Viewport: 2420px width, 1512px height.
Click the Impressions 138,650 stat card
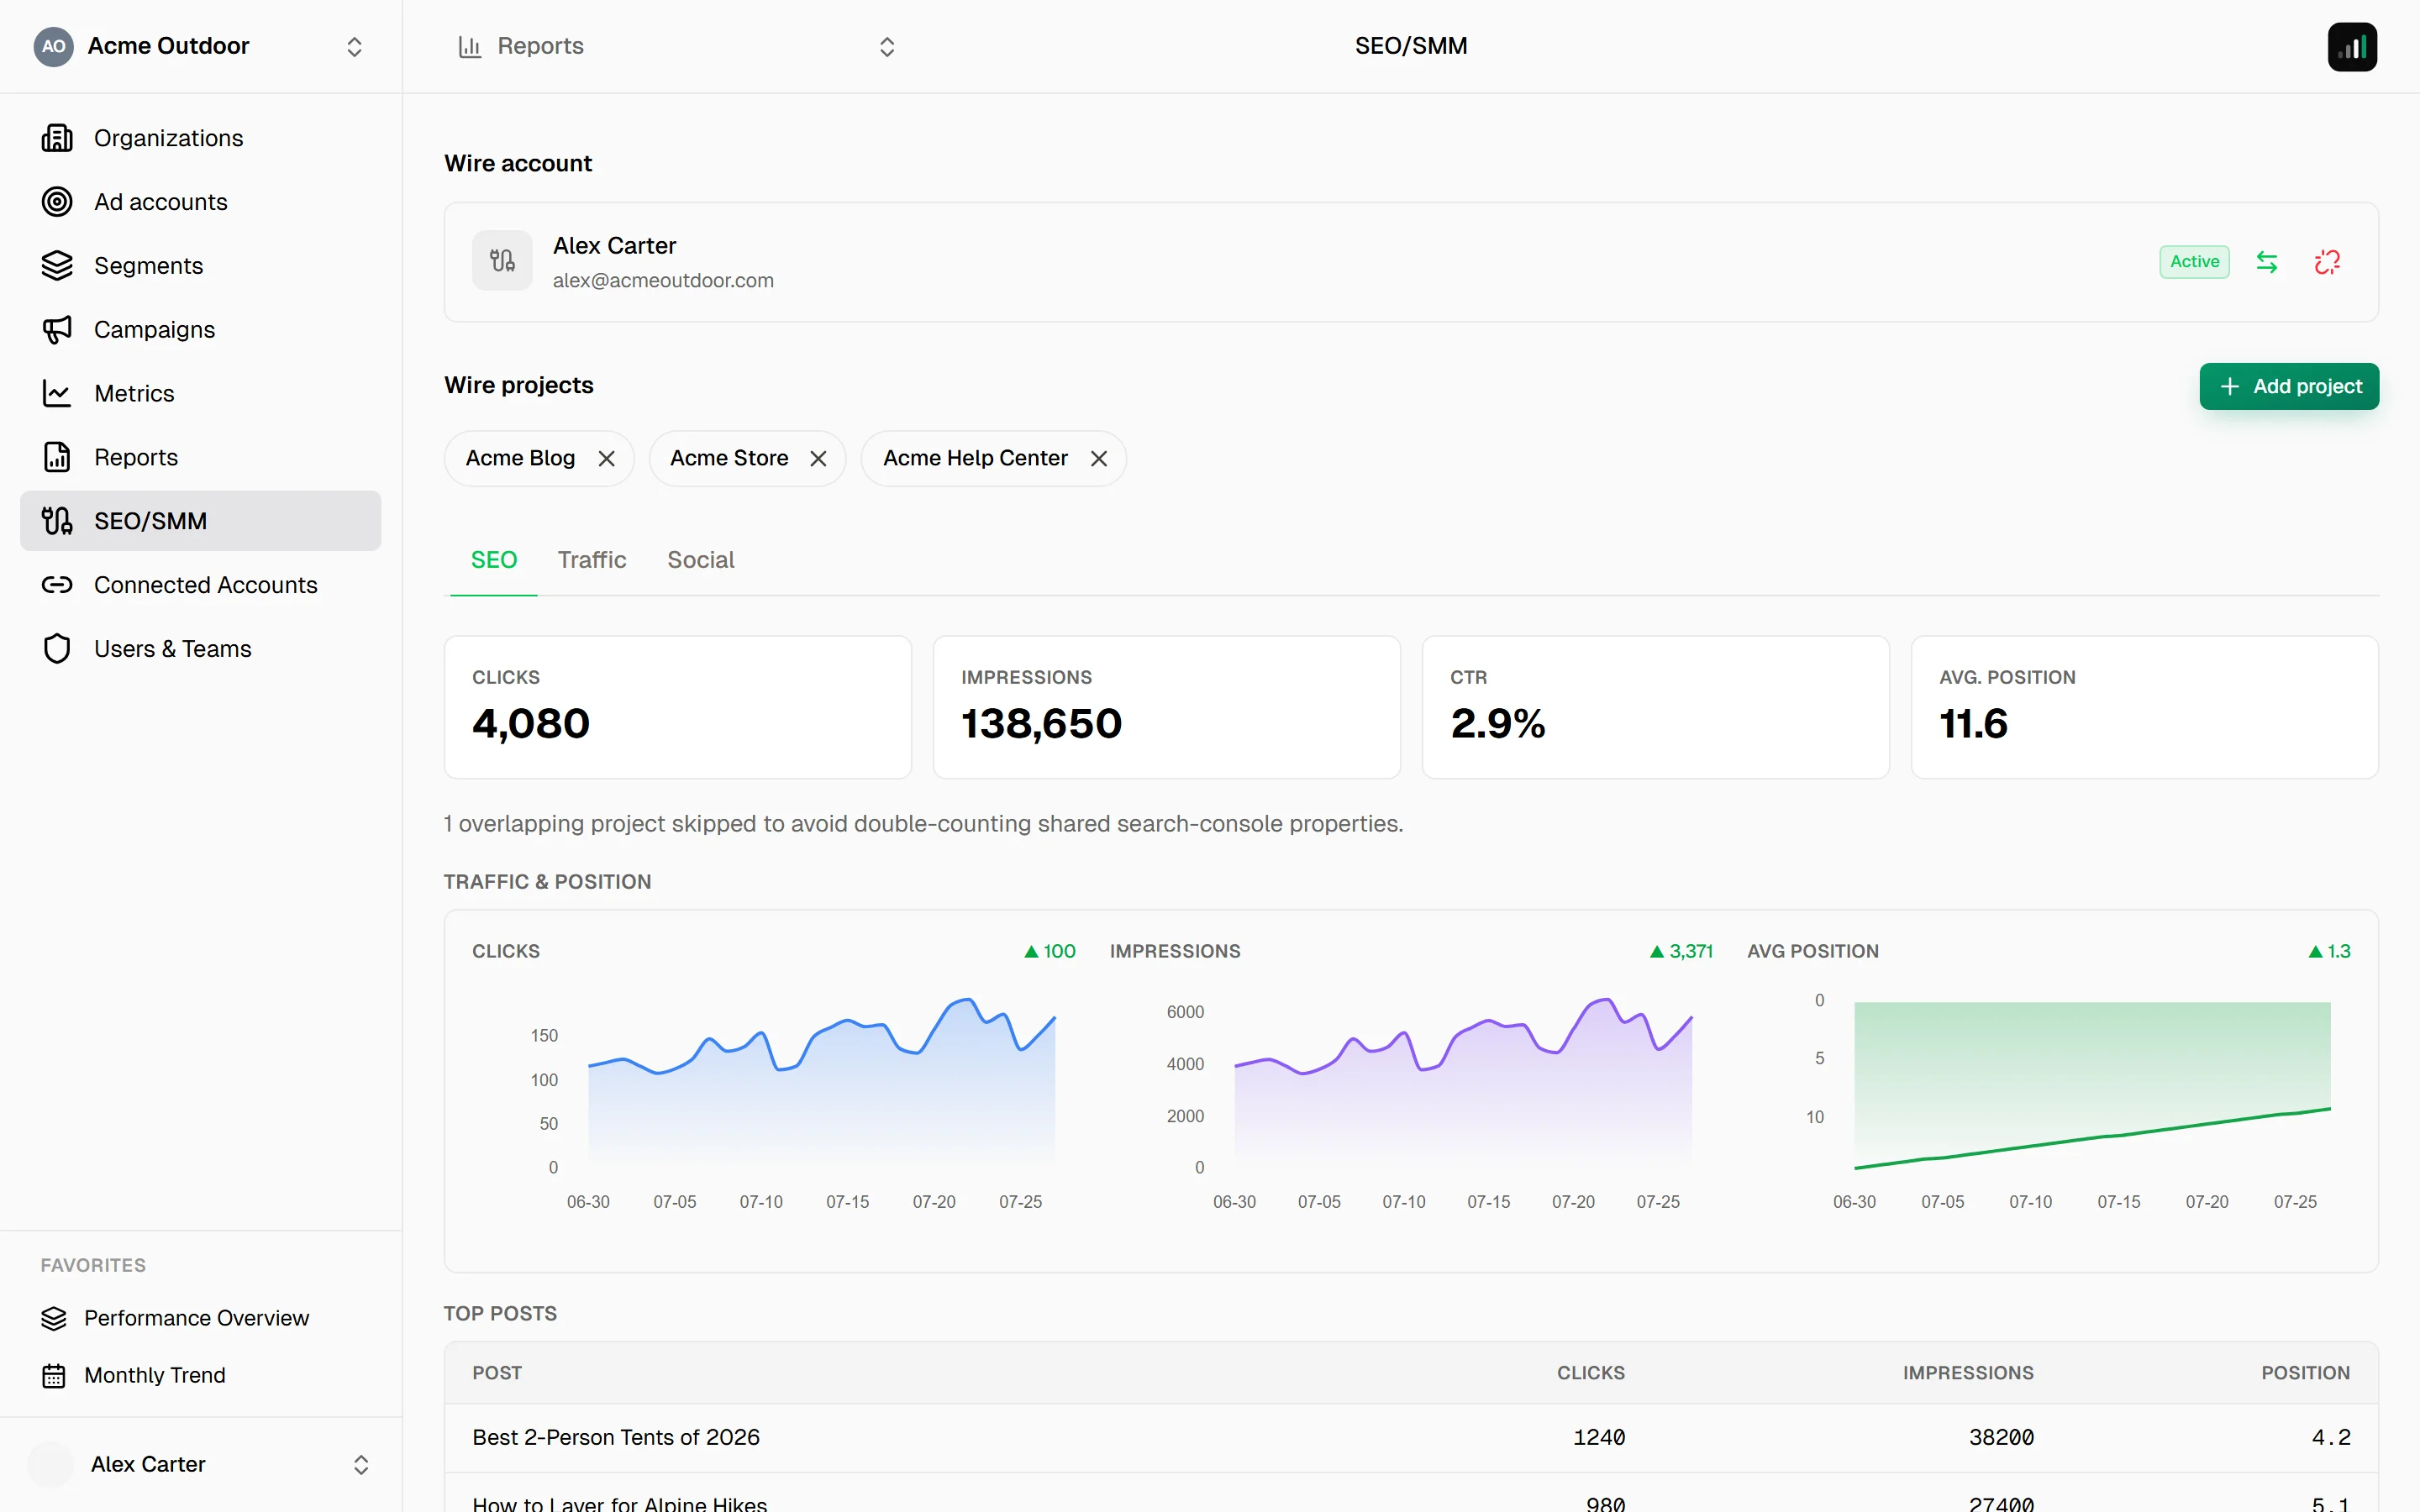[x=1167, y=707]
